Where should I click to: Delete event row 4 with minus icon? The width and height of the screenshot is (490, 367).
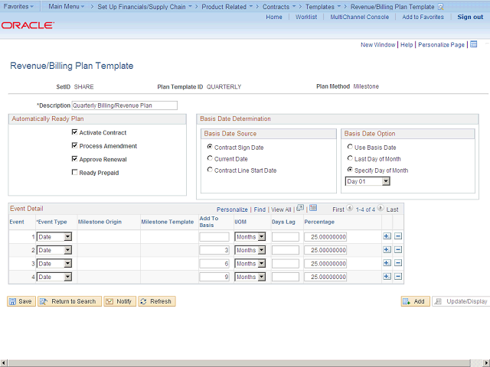(398, 276)
